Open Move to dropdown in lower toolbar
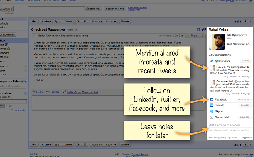Image resolution: width=254 pixels, height=157 pixels. (97, 144)
